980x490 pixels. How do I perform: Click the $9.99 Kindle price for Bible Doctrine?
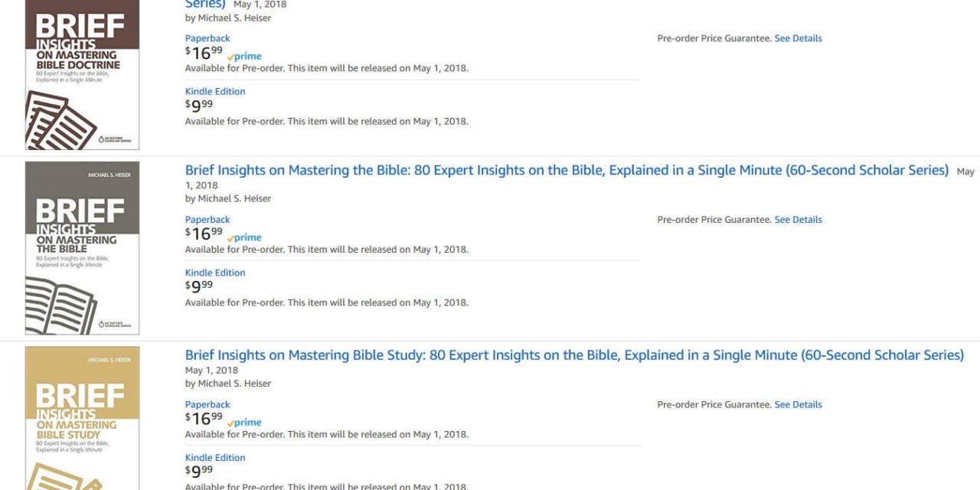(x=199, y=106)
